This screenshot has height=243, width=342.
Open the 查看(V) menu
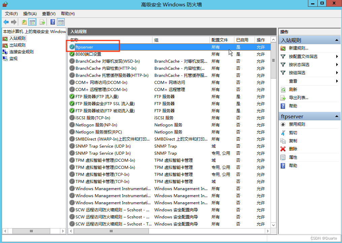49,14
